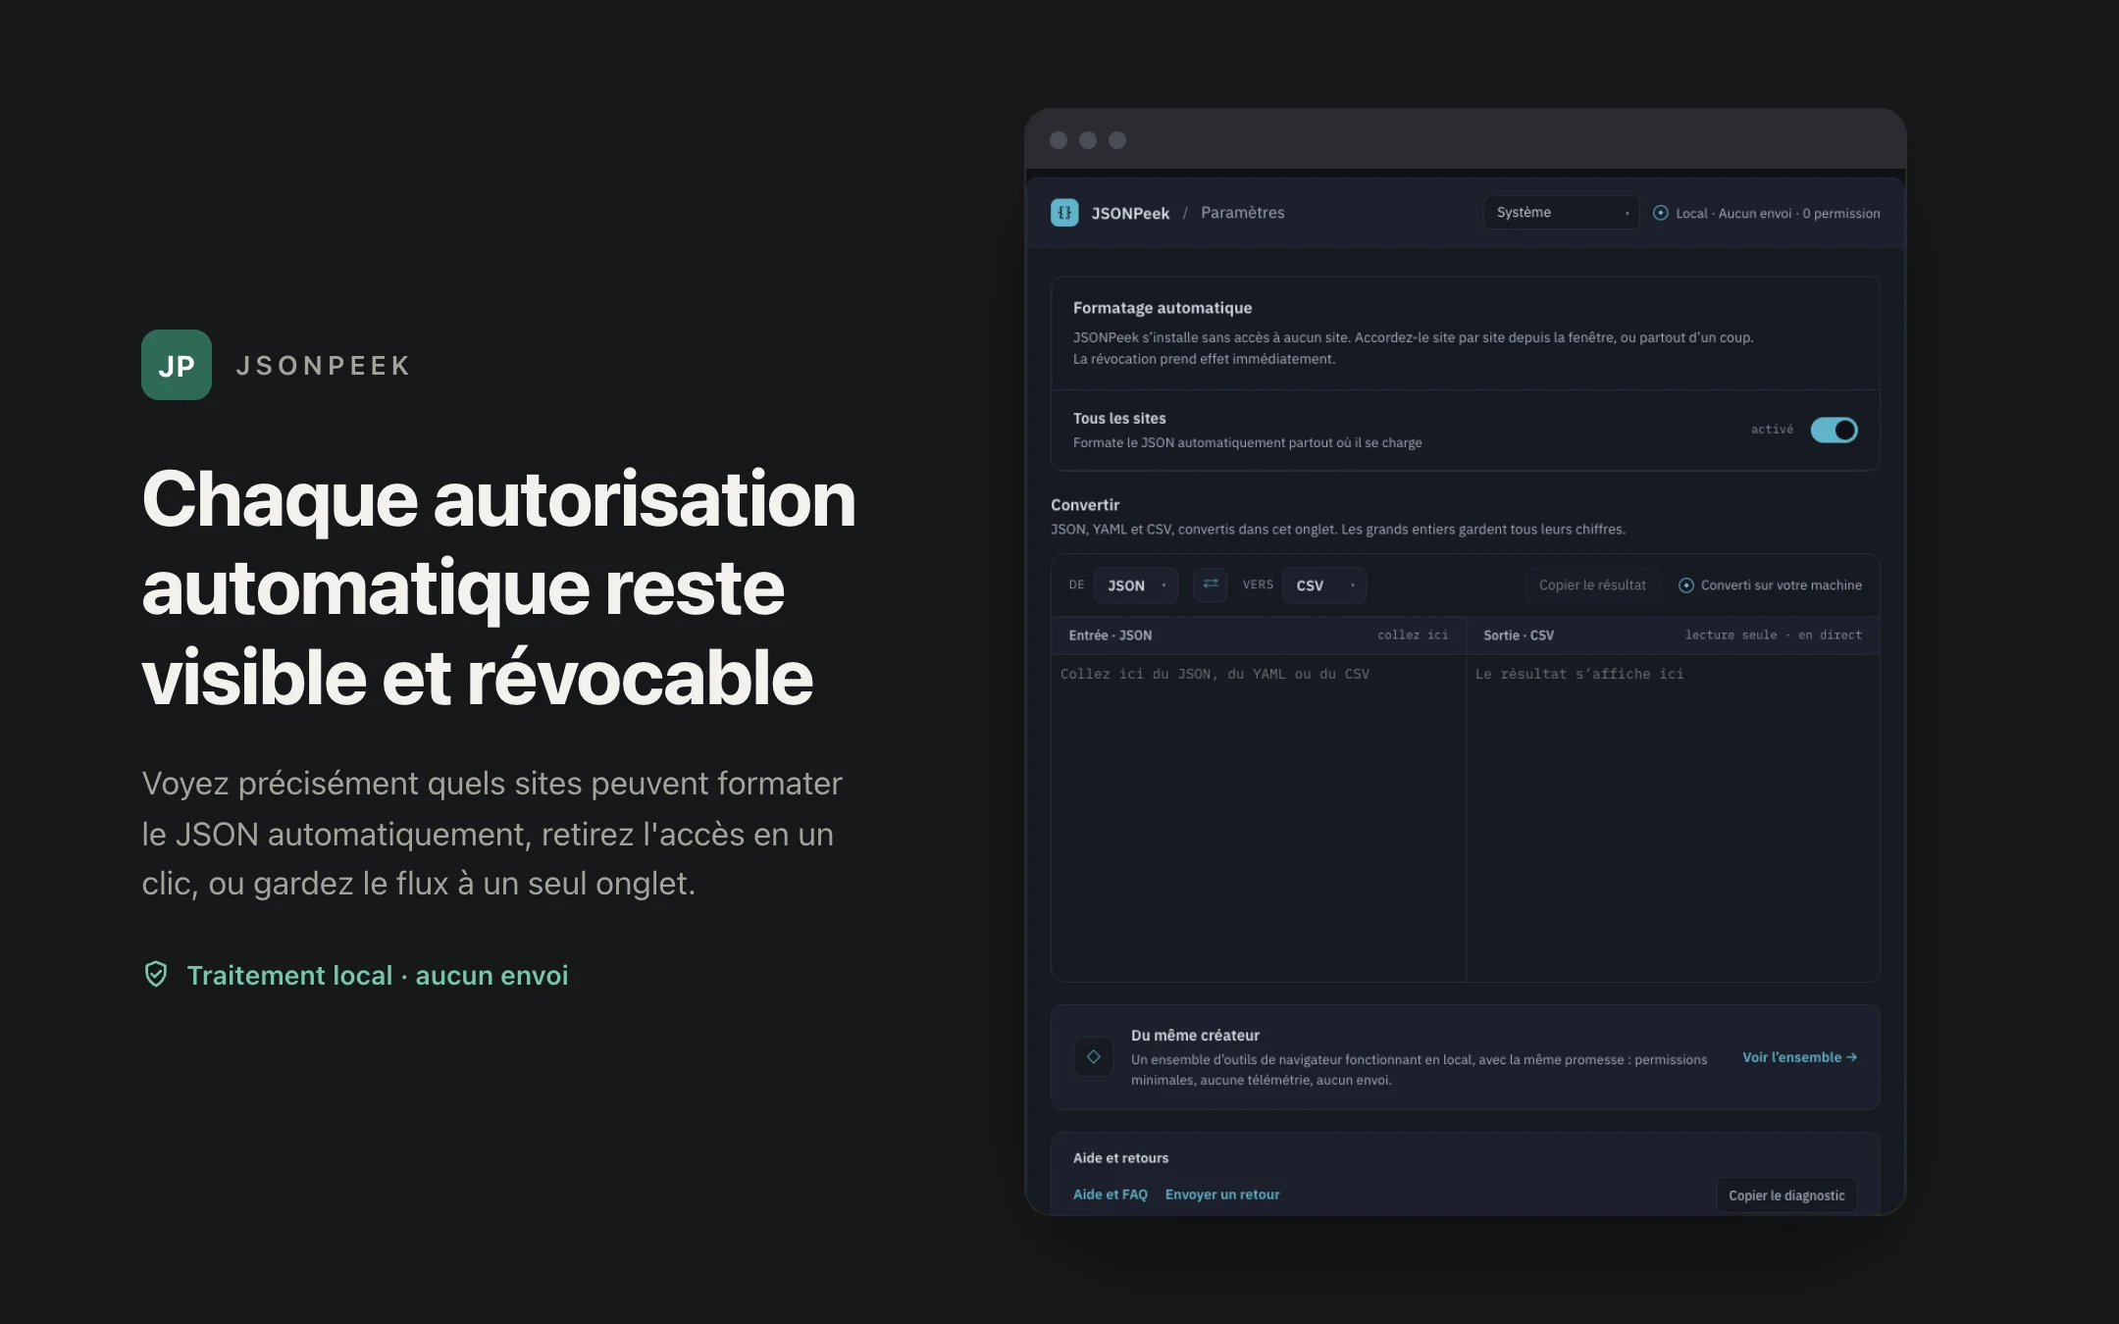
Task: Click the 'activé' status label
Action: [x=1772, y=430]
